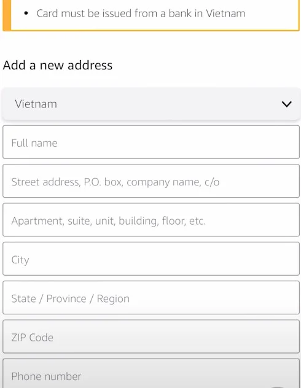Click the 'Card must be issued' notice text

[x=141, y=14]
